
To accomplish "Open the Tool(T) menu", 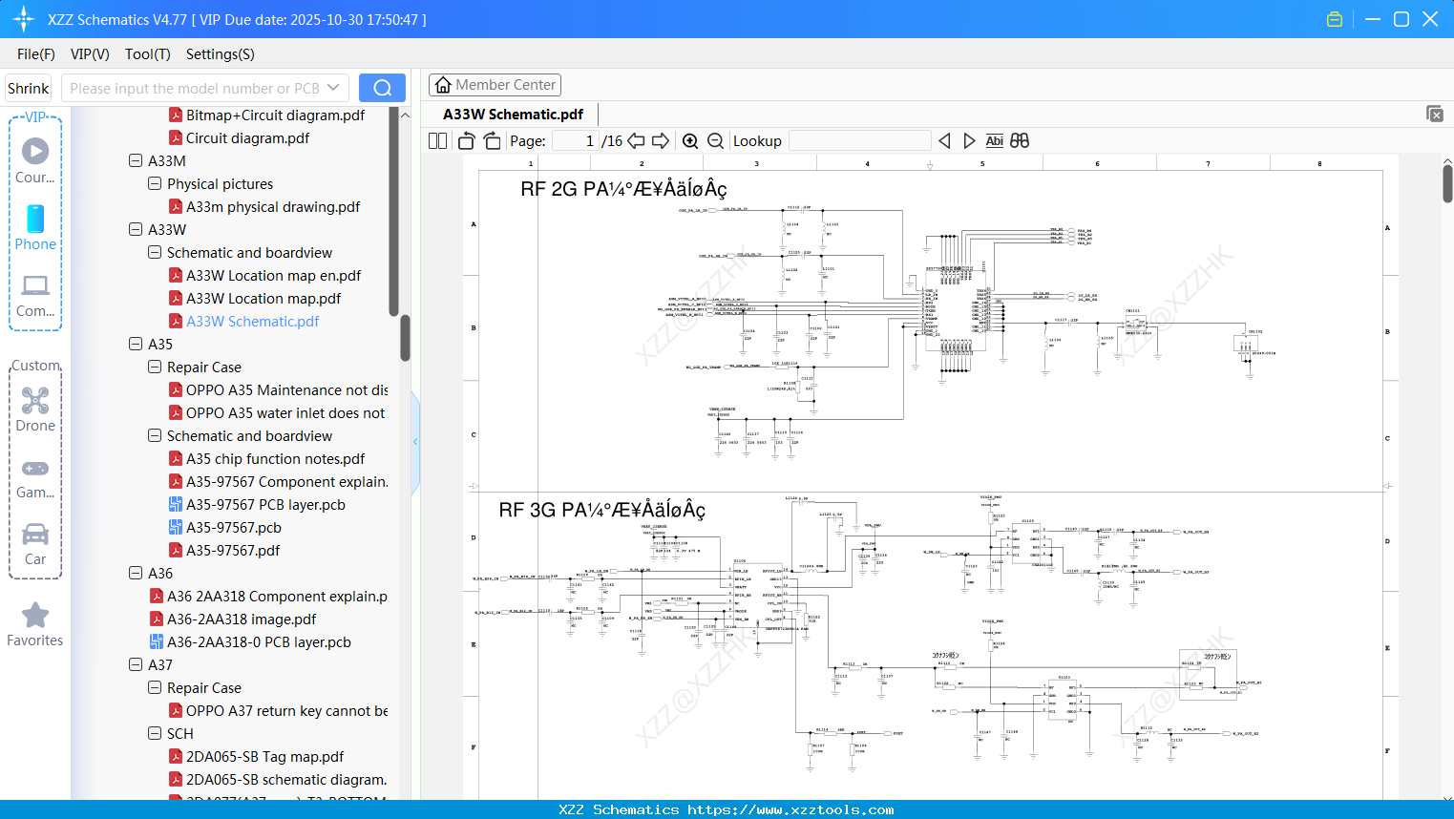I will click(x=147, y=54).
